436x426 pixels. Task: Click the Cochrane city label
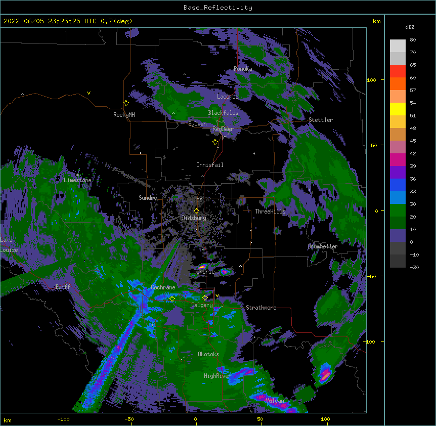(x=163, y=287)
